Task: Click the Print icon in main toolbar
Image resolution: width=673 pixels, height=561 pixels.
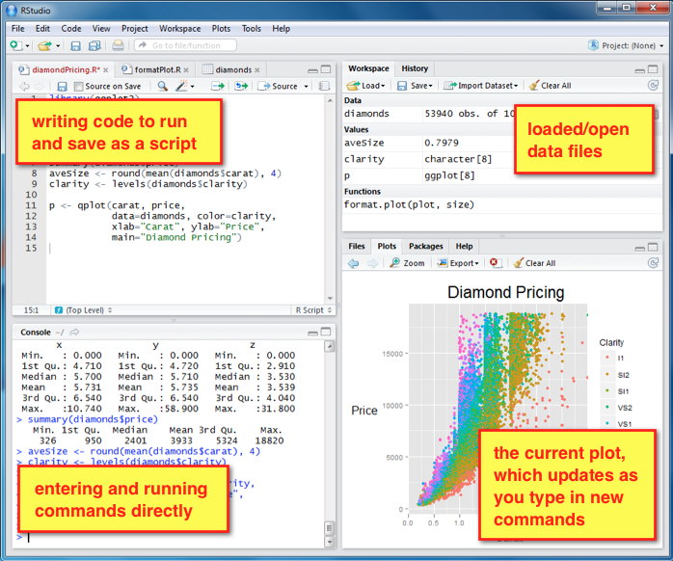Action: click(118, 45)
